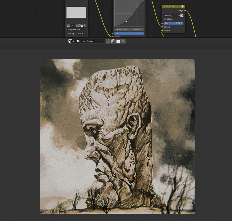232x221 pixels.
Task: Click the Fac slider in Multiply node
Action: [x=174, y=23]
